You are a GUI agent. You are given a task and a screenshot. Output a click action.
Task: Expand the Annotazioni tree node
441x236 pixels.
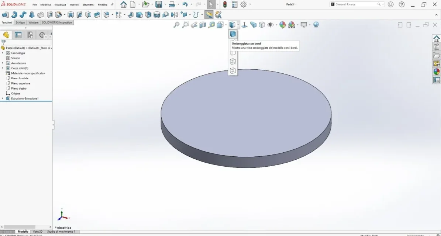coord(3,63)
